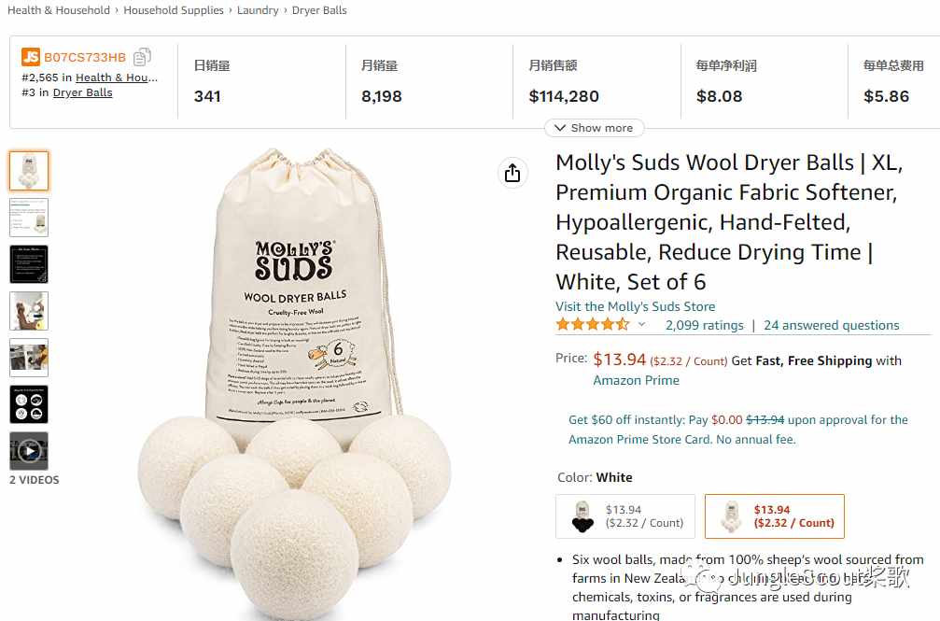Open Household Supplies breadcrumb

(x=174, y=10)
